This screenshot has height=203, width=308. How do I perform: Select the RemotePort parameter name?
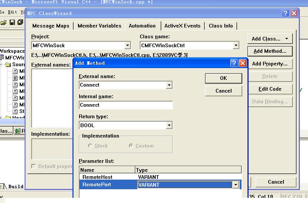click(x=97, y=185)
